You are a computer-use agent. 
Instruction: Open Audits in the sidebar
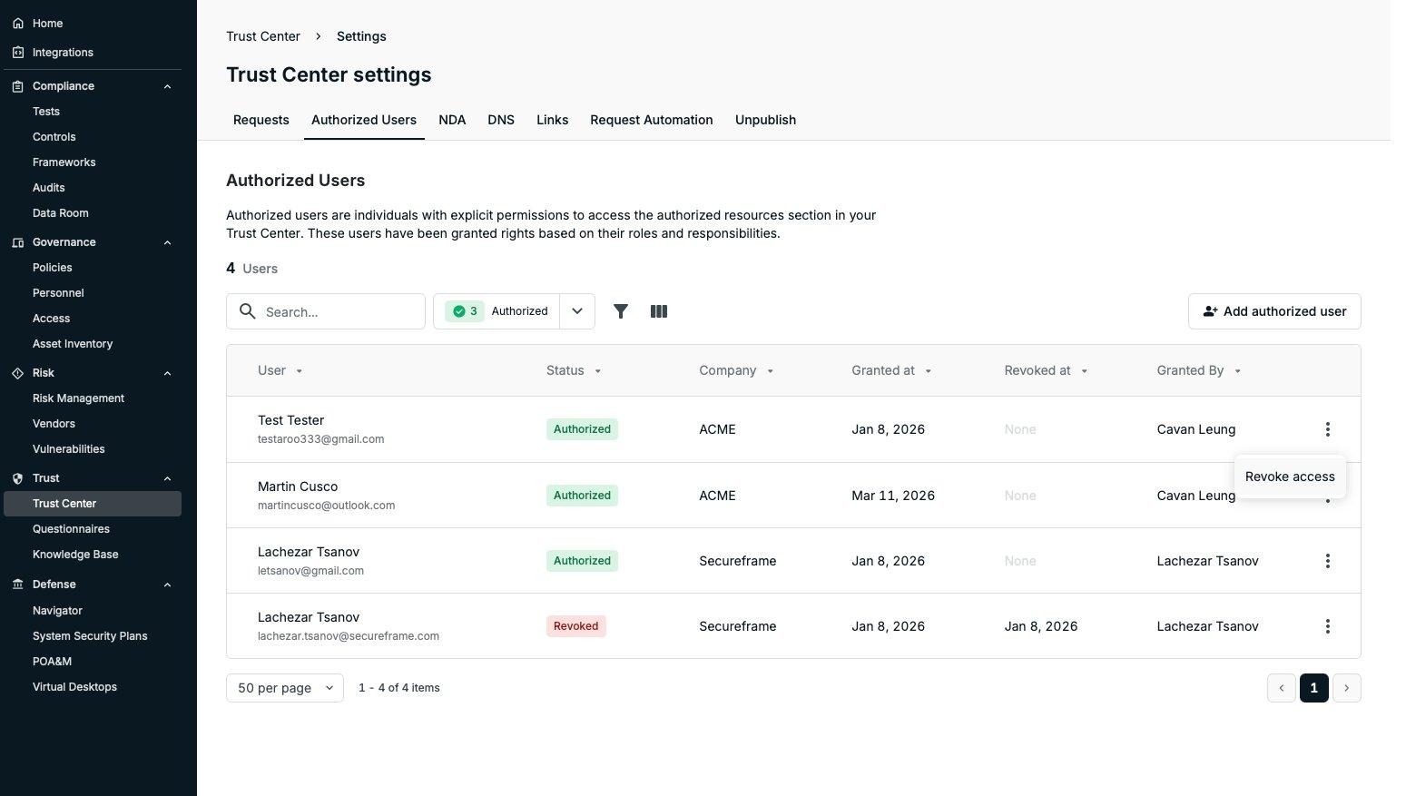pos(49,188)
